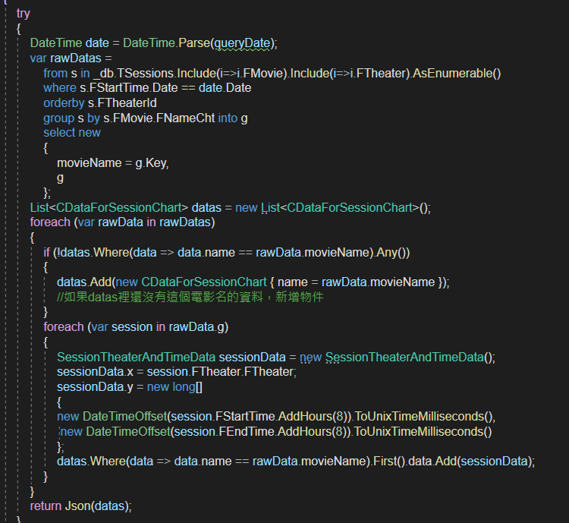Click the 'try' keyword
569x523 pixels.
[24, 14]
